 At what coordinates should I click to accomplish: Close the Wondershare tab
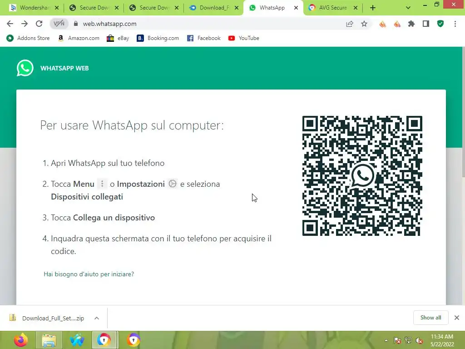[57, 8]
